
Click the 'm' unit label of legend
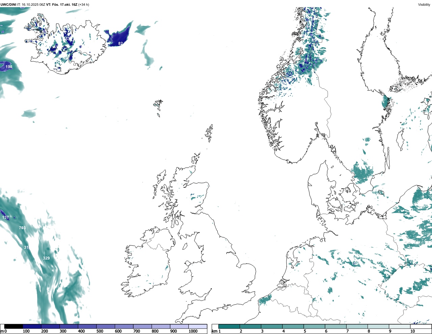pyautogui.click(x=2, y=331)
